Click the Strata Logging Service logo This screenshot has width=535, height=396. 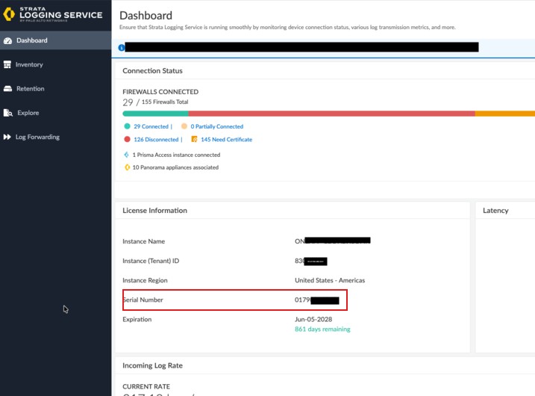pos(52,14)
